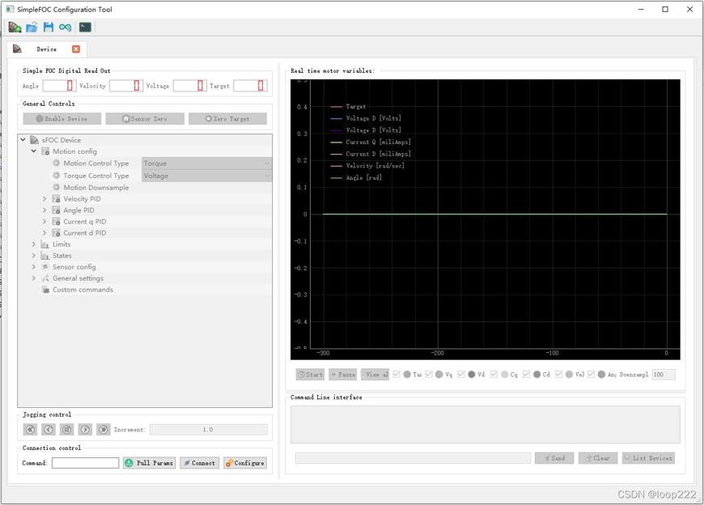Viewport: 704px width, 505px height.
Task: Expand the General settings node
Action: [x=34, y=278]
